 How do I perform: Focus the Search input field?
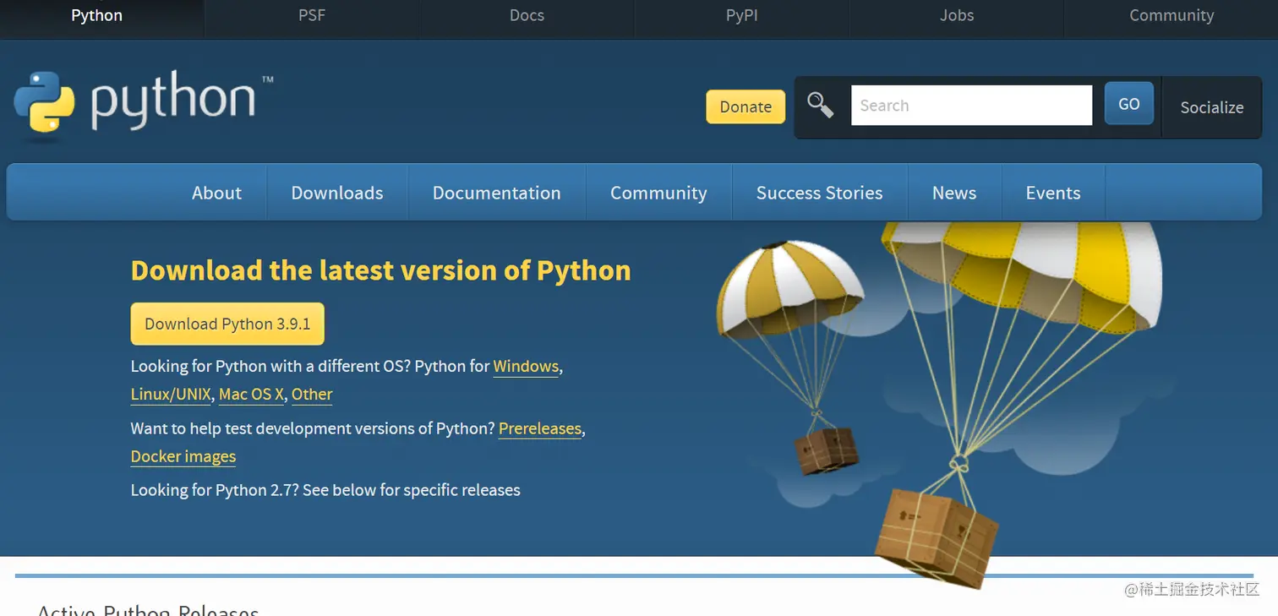tap(971, 106)
